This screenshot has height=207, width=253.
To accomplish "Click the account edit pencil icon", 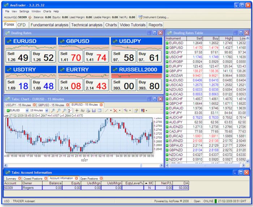I will point(30,17).
